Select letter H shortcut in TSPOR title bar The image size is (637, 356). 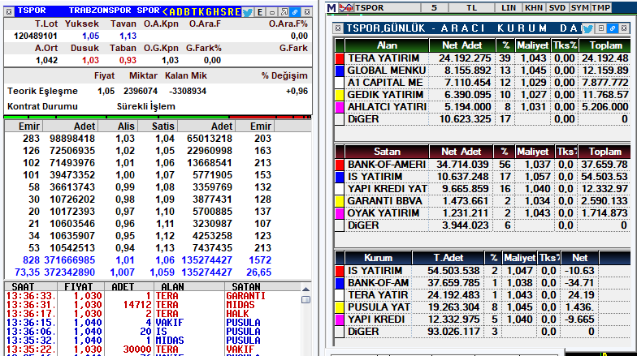tap(218, 12)
